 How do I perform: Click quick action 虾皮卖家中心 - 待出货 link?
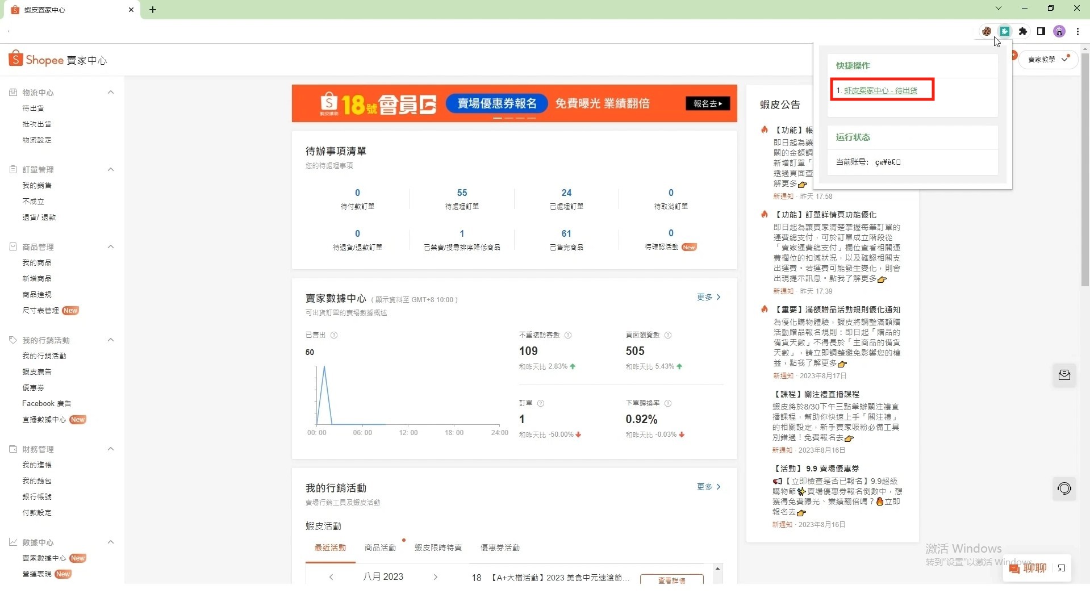(880, 90)
